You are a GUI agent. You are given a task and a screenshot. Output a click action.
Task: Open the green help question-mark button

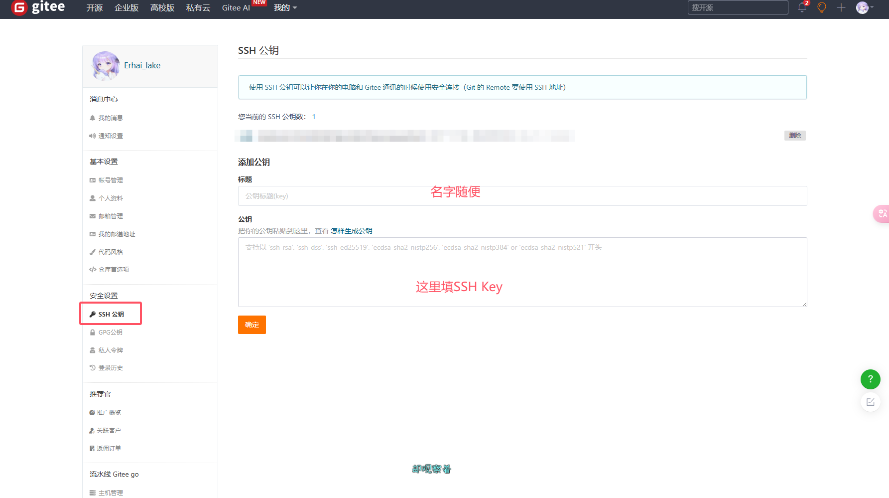pos(870,379)
